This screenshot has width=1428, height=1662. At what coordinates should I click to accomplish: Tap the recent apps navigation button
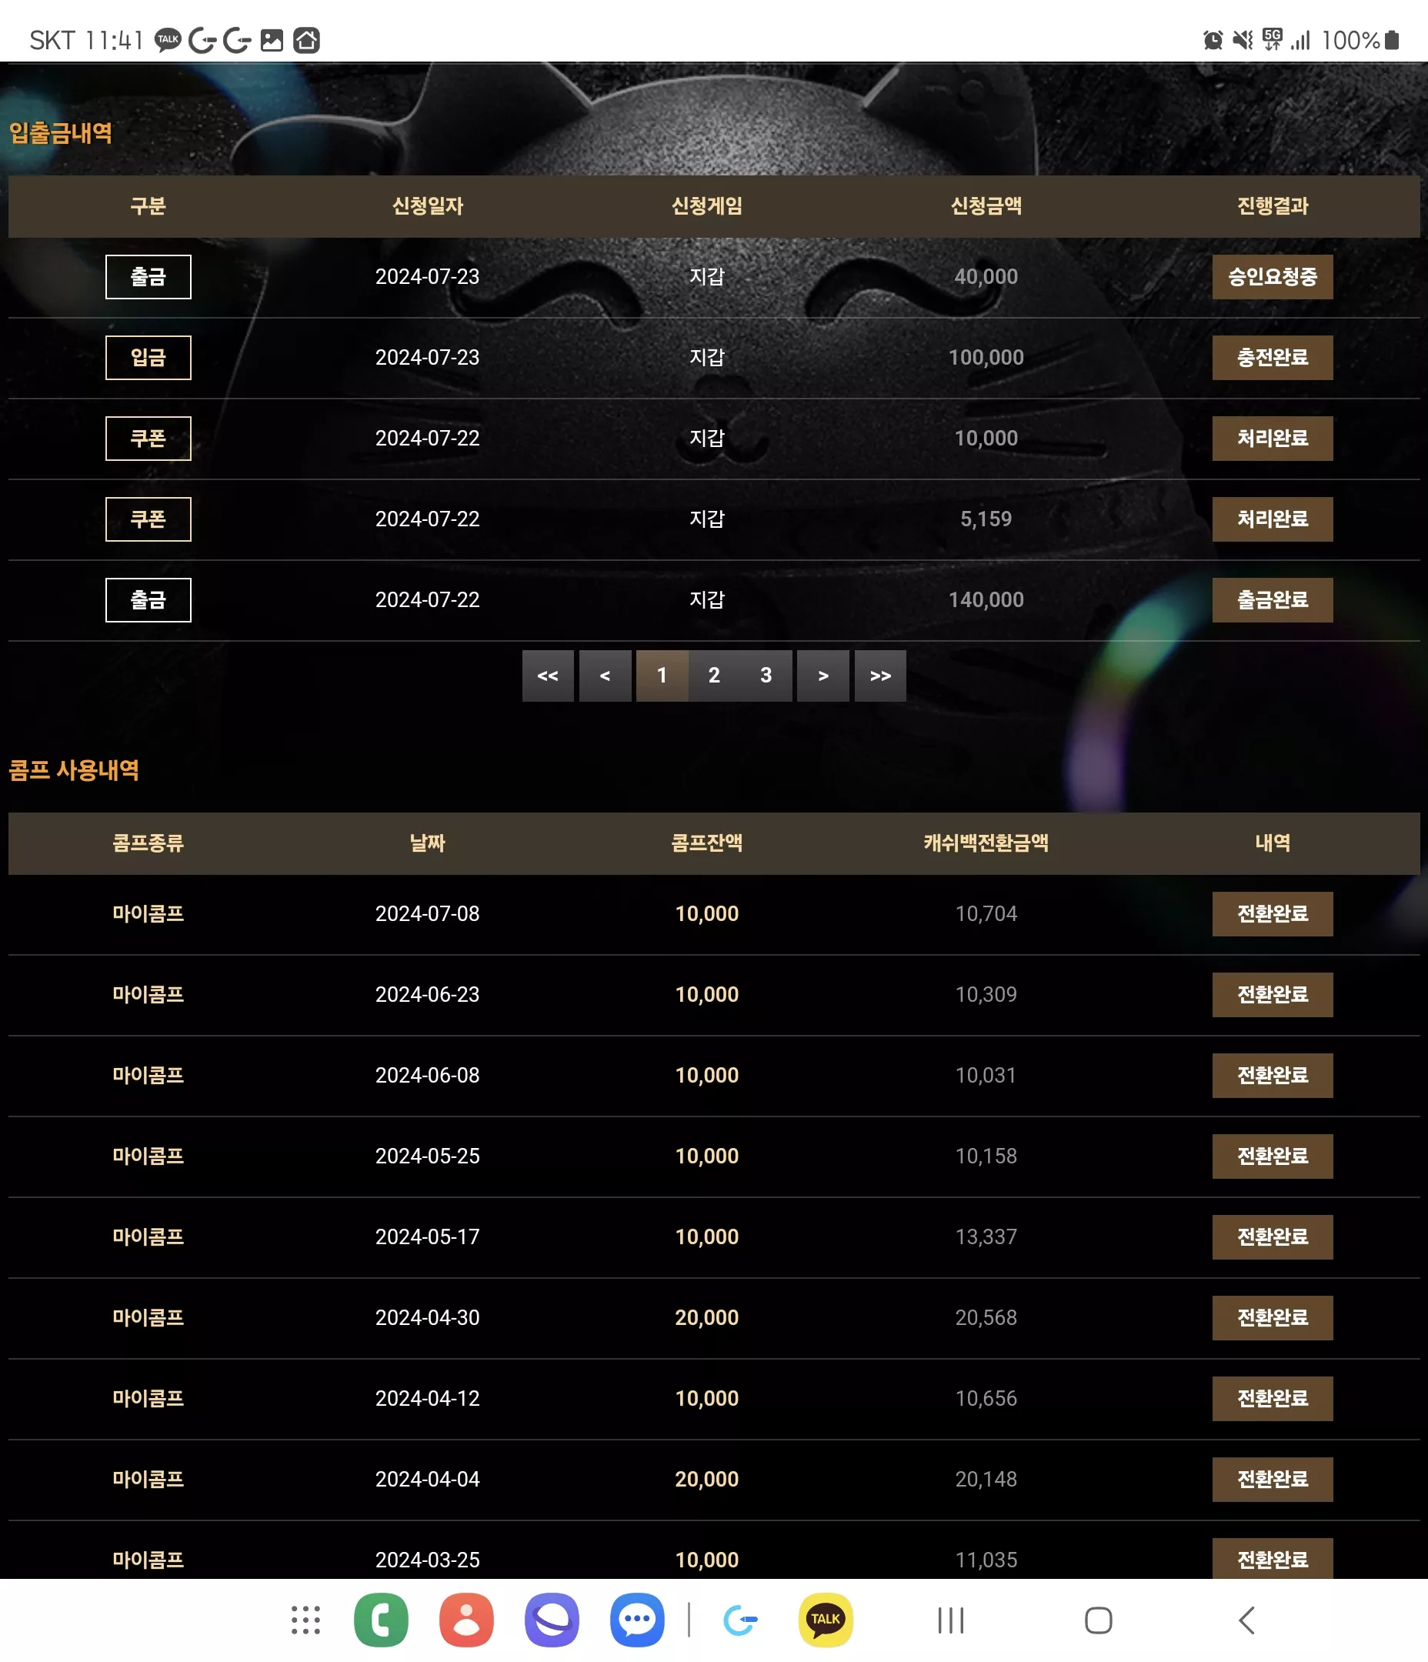(951, 1620)
